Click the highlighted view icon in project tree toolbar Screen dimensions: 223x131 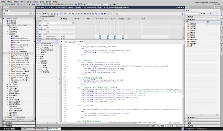(30, 13)
